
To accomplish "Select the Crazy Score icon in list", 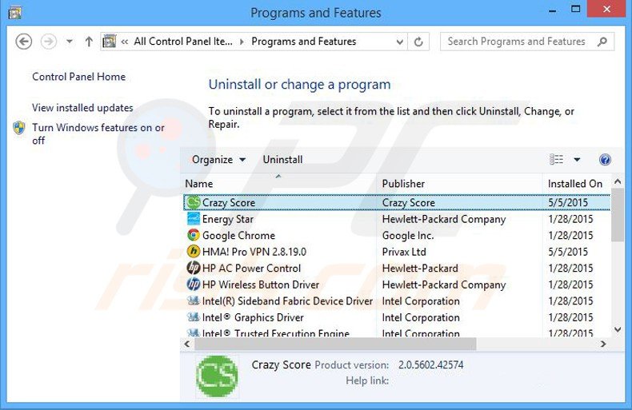I will (x=194, y=202).
